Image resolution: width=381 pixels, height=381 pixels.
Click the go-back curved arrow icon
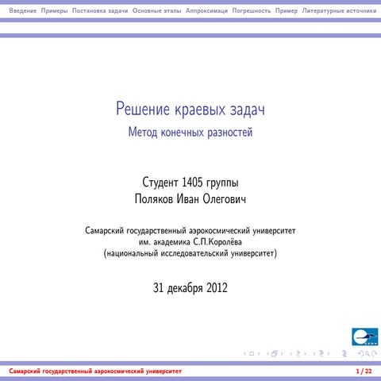[360, 354]
